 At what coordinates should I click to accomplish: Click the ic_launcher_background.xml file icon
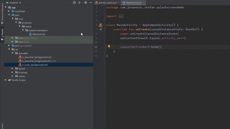20,57
